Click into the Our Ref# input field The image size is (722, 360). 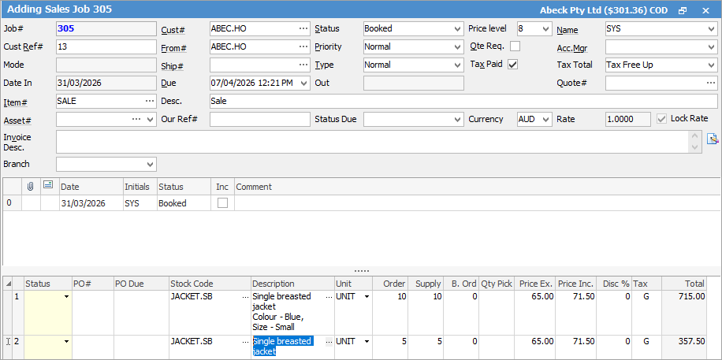point(259,119)
